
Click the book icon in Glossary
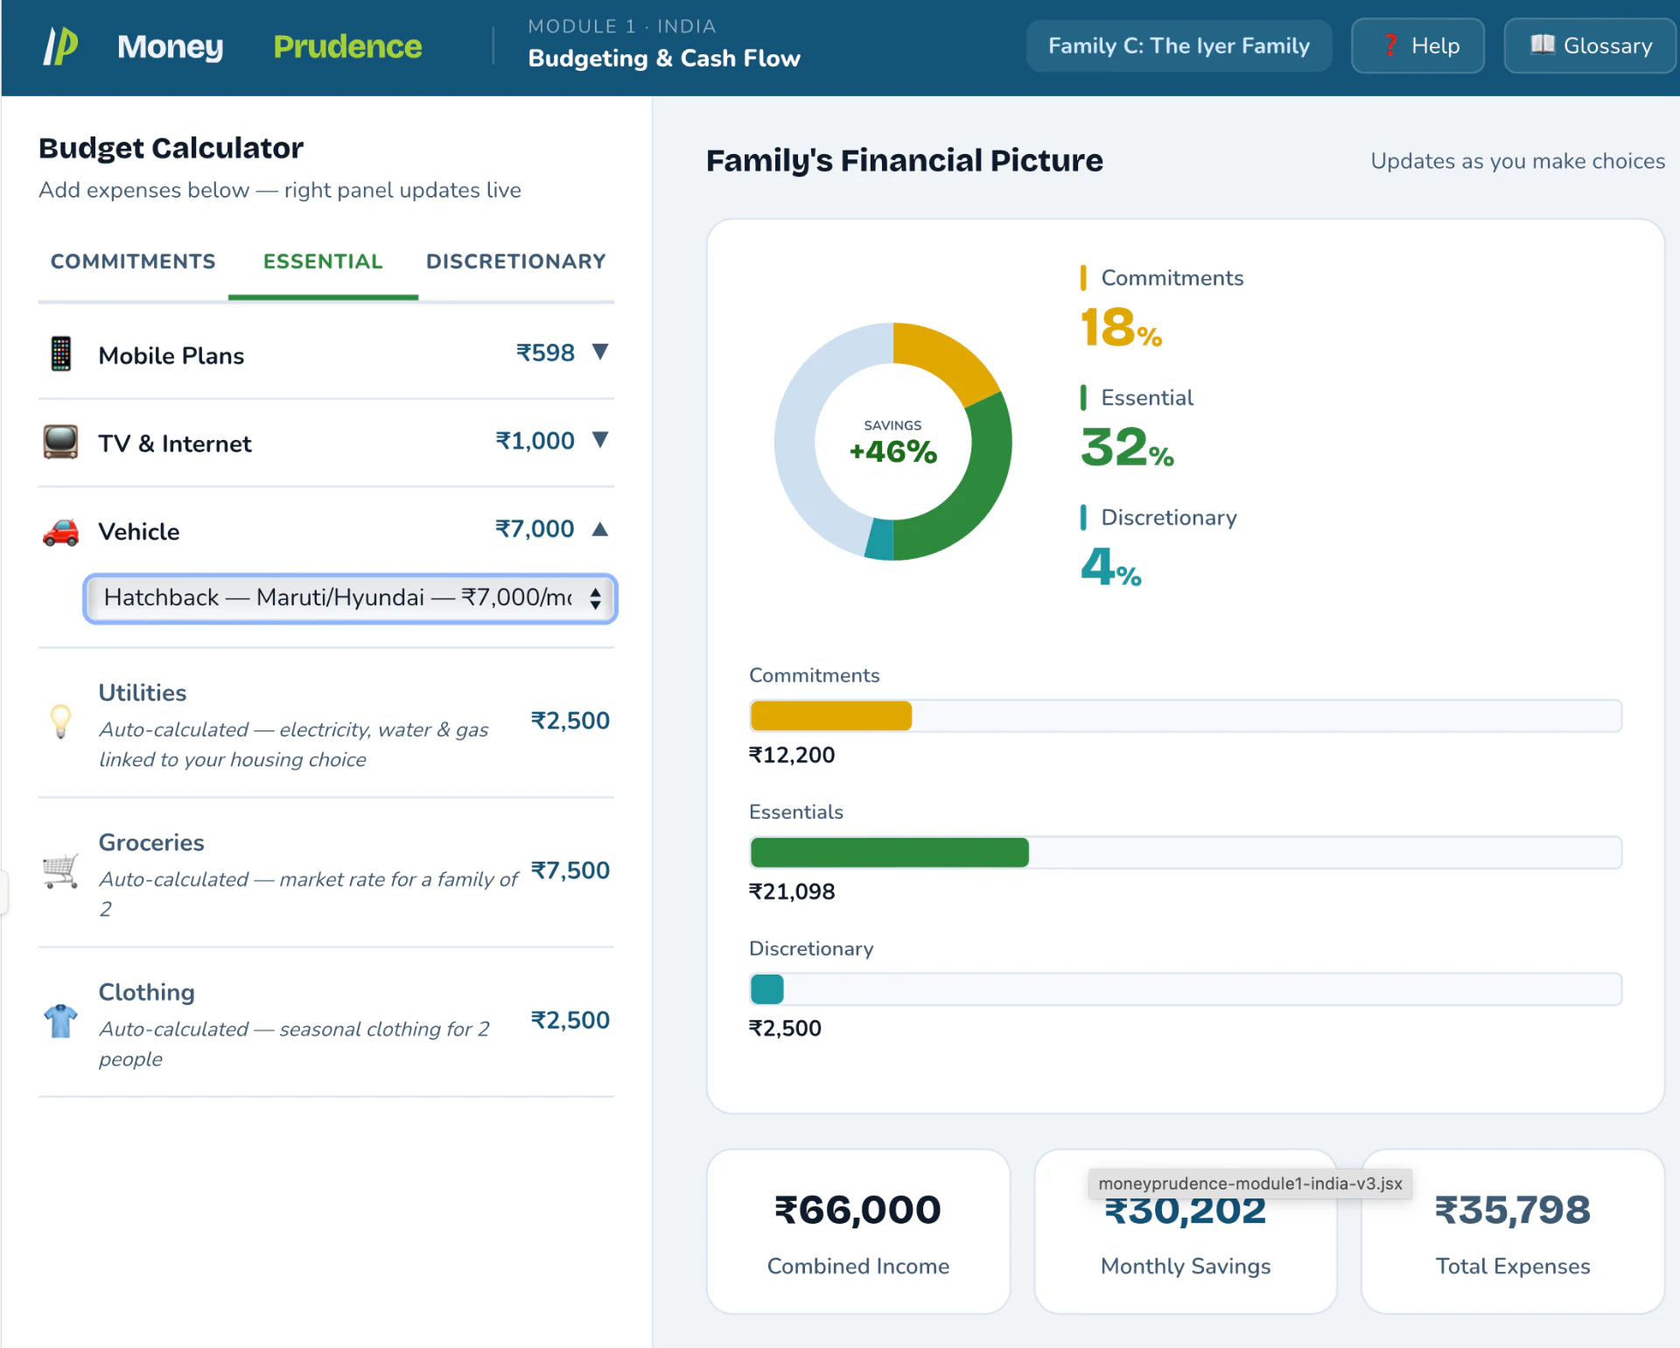tap(1542, 45)
